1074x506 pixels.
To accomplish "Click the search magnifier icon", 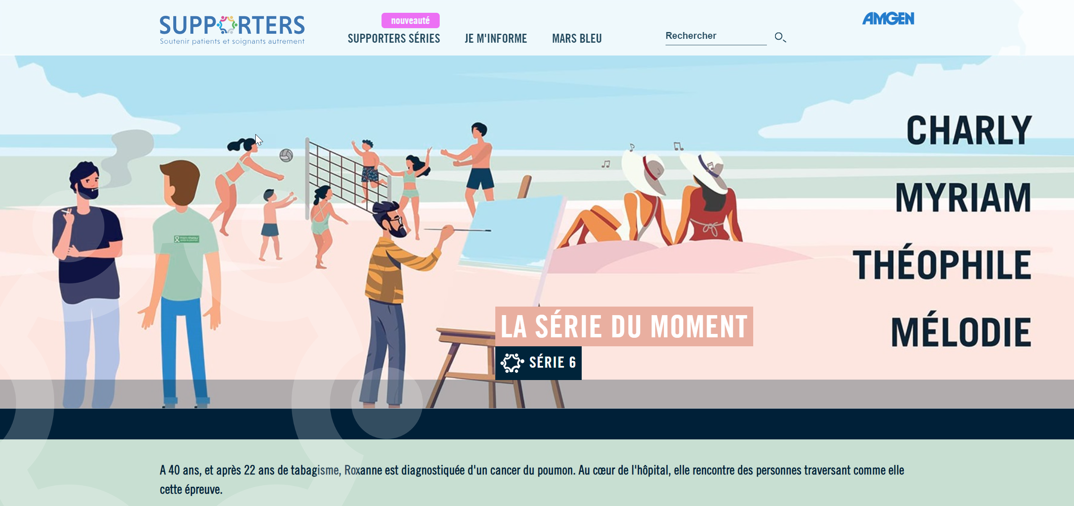I will click(x=780, y=38).
